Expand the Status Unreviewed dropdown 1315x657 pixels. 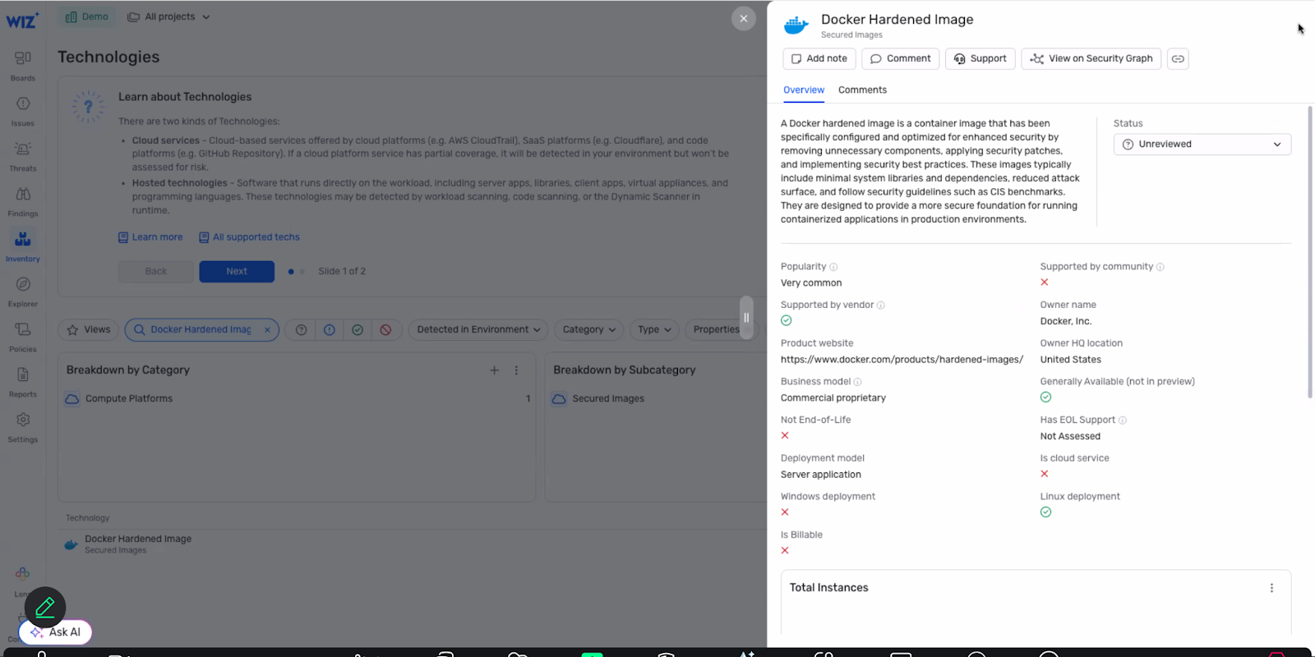click(1202, 145)
